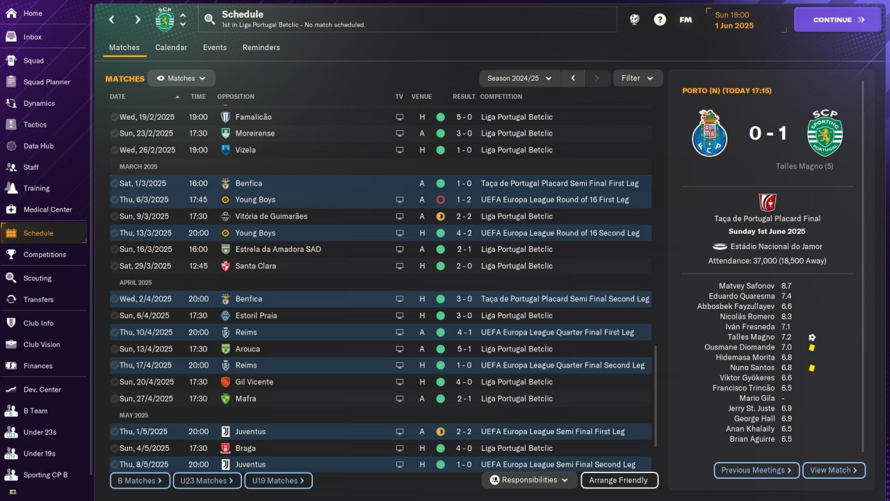Click the TV icon on the Famalicão row

pyautogui.click(x=399, y=117)
